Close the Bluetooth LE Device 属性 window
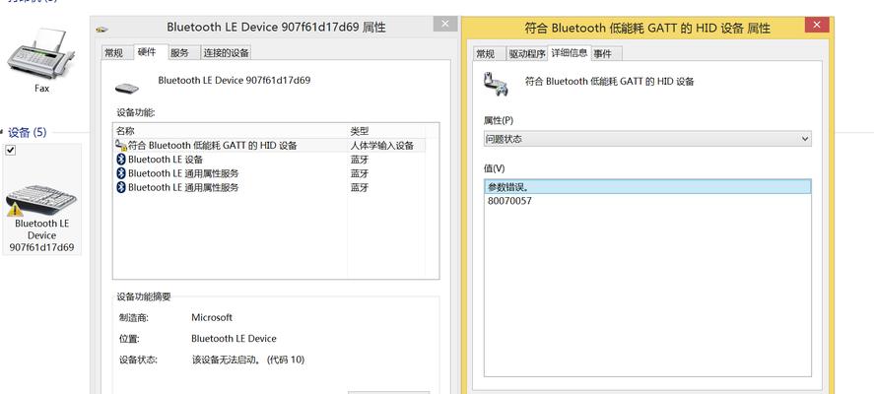This screenshot has width=874, height=394. (x=444, y=24)
